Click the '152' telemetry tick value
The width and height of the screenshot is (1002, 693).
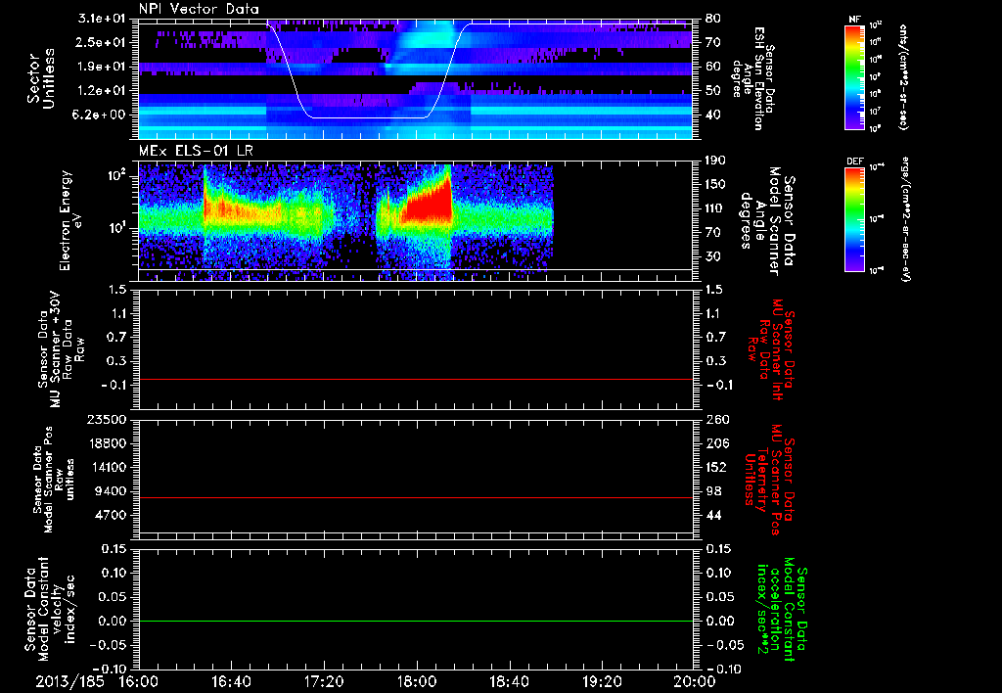[716, 467]
